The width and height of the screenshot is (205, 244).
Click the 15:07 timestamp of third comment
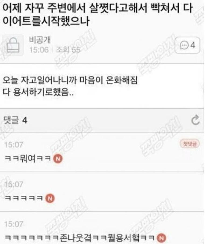[x=14, y=224]
